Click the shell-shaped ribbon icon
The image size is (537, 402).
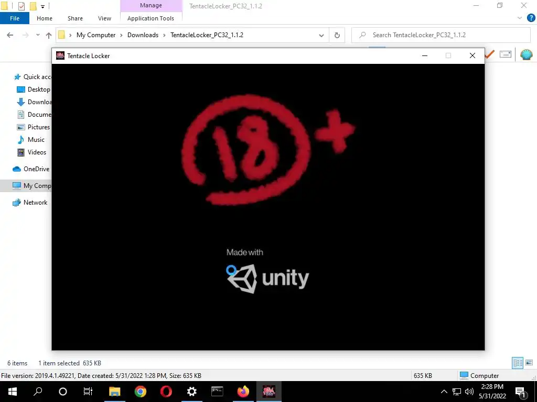tap(527, 54)
